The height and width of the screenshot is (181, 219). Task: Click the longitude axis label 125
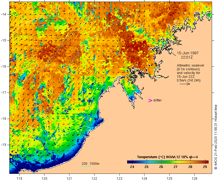pos(169,178)
